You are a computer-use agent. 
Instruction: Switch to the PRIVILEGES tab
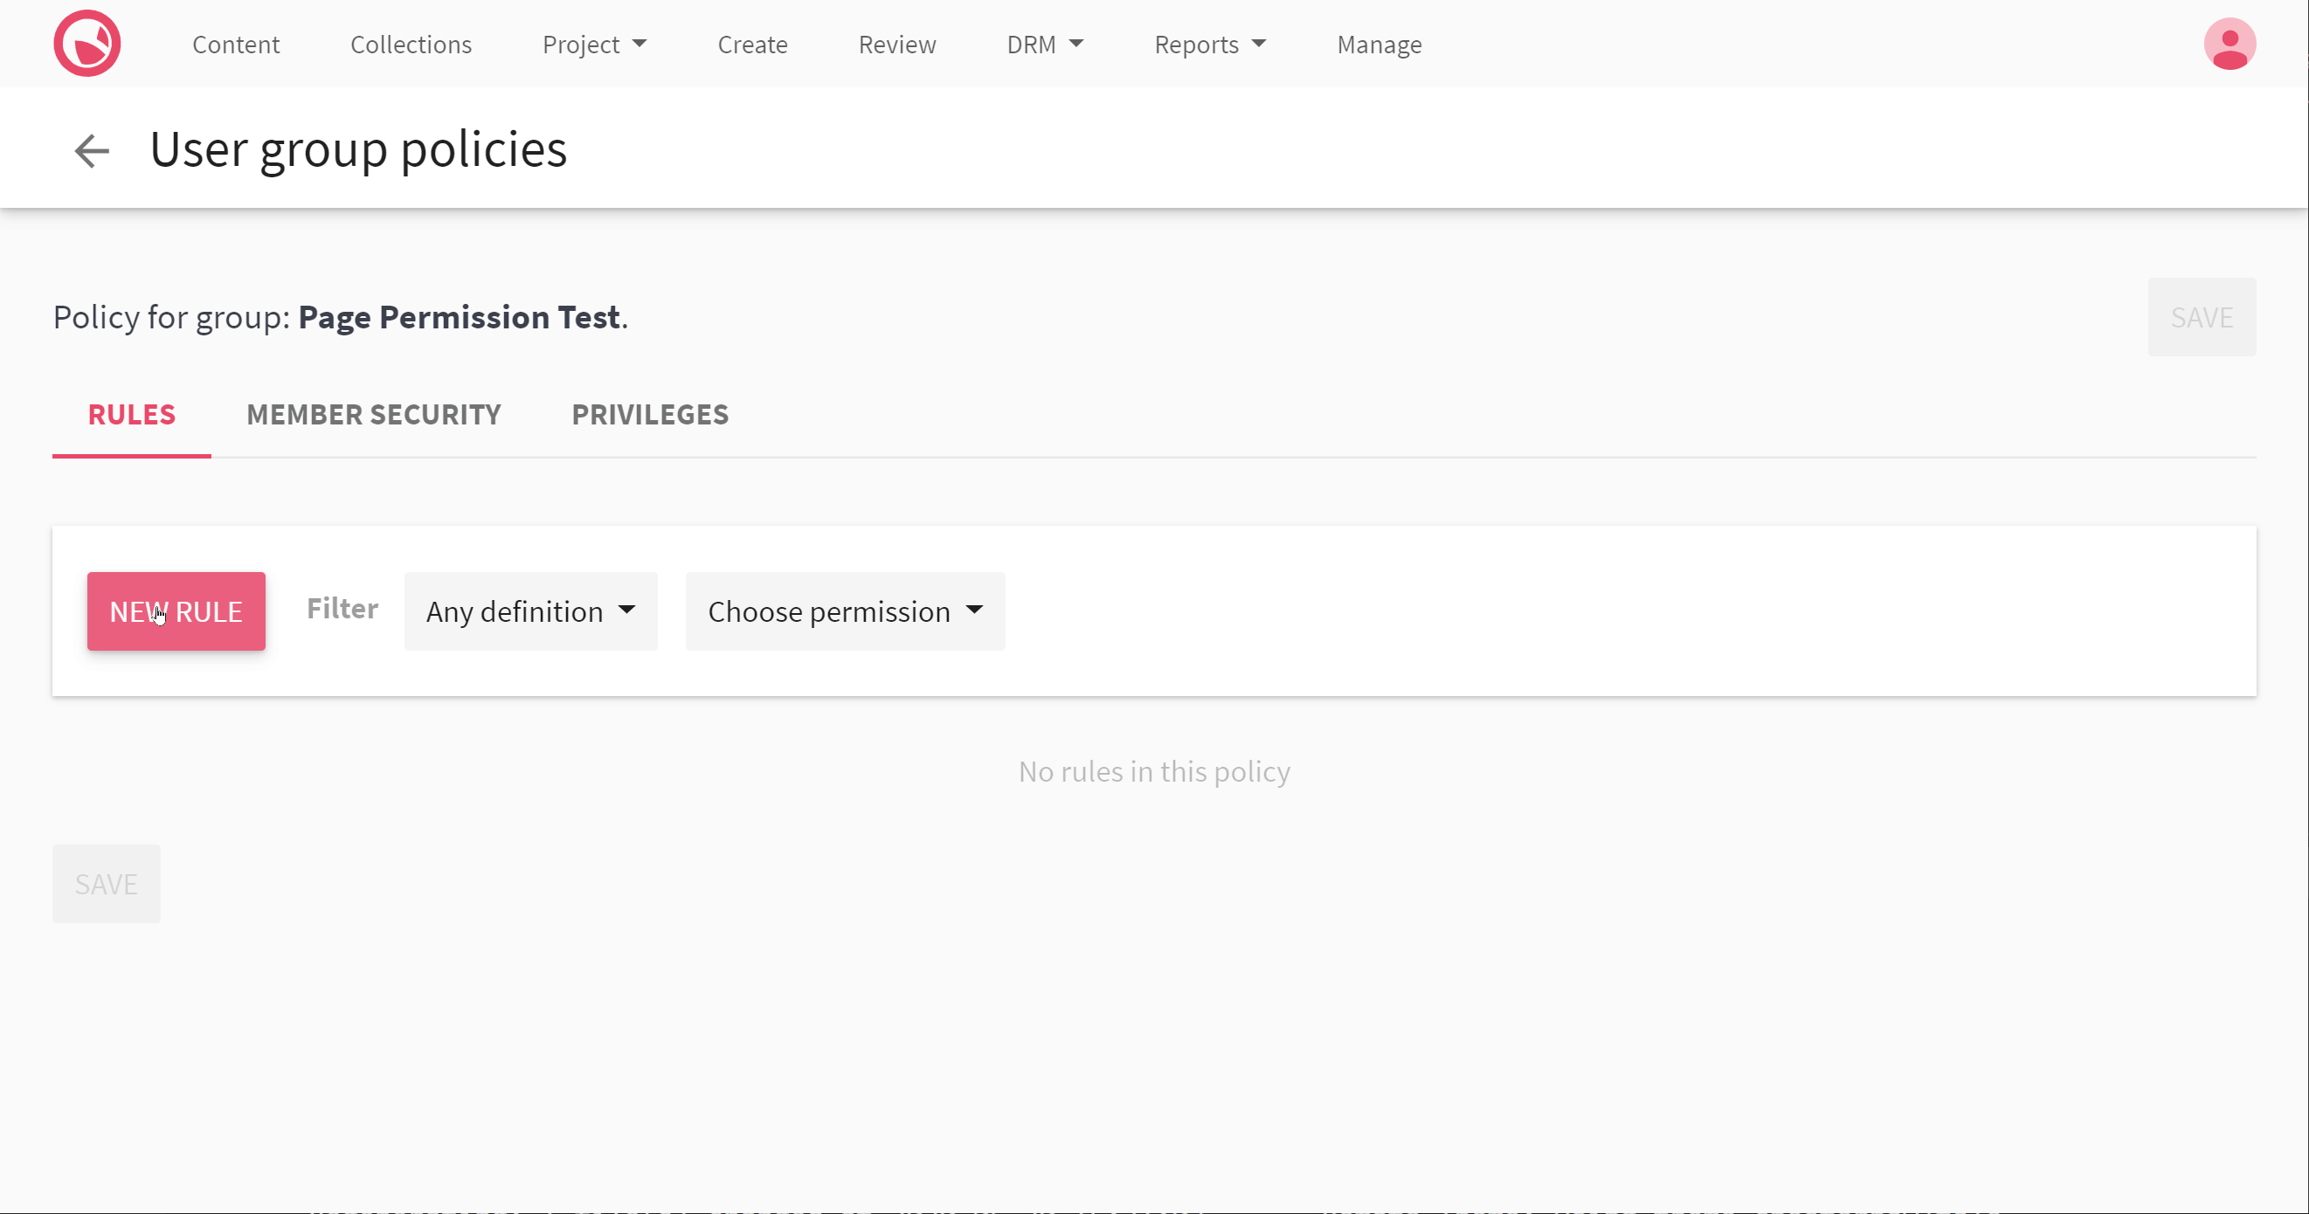651,414
